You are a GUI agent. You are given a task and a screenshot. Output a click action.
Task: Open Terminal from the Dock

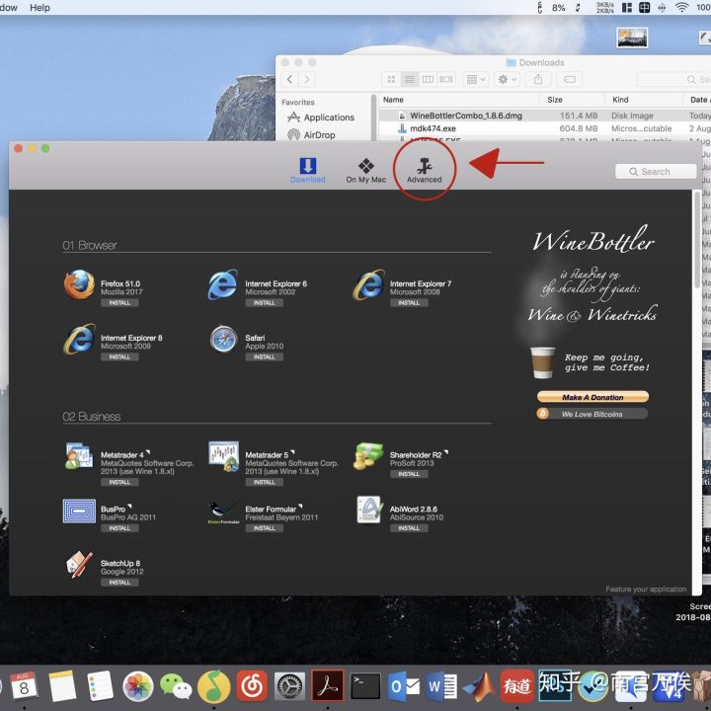pyautogui.click(x=365, y=685)
